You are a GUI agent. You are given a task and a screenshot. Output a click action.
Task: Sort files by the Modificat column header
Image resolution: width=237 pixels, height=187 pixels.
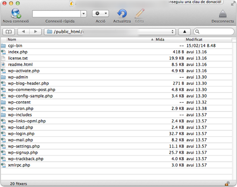209,40
